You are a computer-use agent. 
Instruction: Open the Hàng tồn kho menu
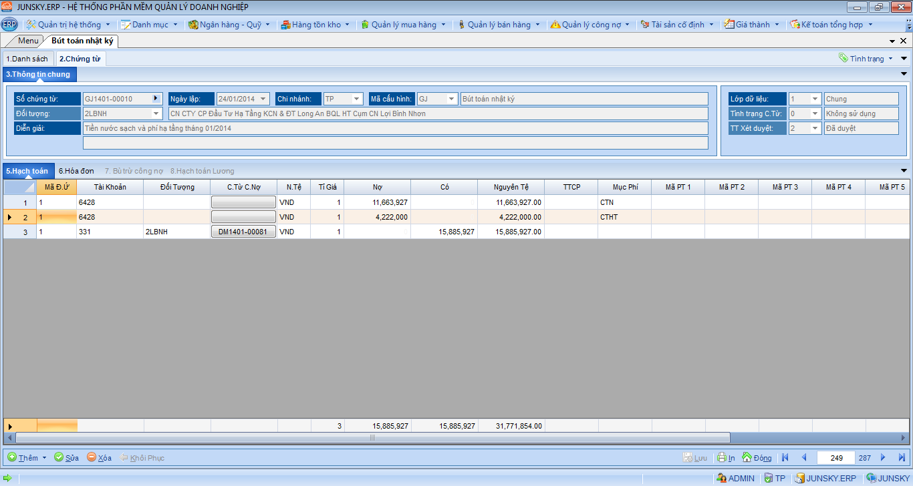tap(315, 25)
